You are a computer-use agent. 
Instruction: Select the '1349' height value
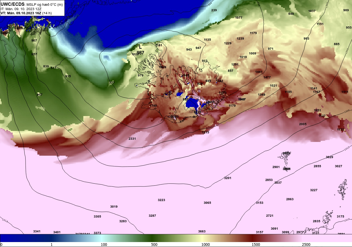pyautogui.click(x=262, y=95)
